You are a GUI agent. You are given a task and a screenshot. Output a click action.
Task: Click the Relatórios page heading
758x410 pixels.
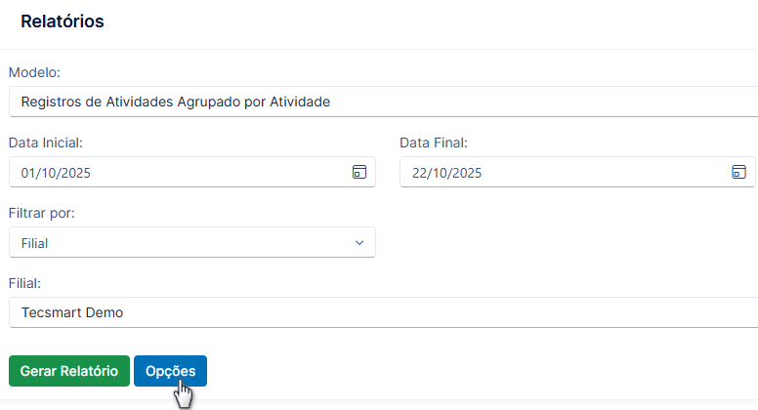coord(63,21)
